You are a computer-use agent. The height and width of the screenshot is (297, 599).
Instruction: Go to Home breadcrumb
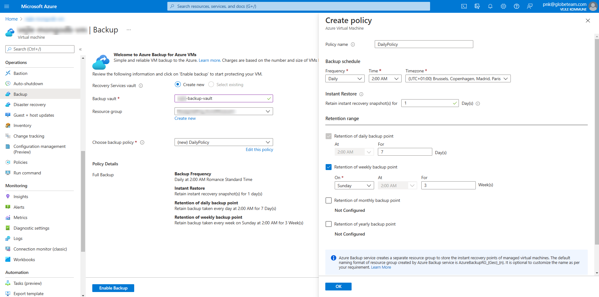click(12, 19)
